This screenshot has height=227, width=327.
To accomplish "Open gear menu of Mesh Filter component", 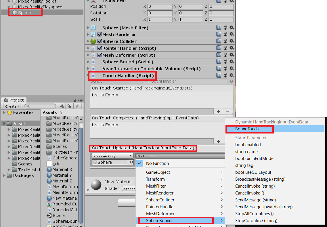I will pyautogui.click(x=232, y=28).
